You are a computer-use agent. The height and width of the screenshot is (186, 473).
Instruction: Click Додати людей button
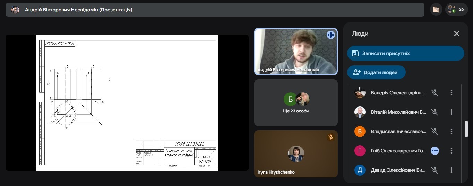click(x=376, y=72)
